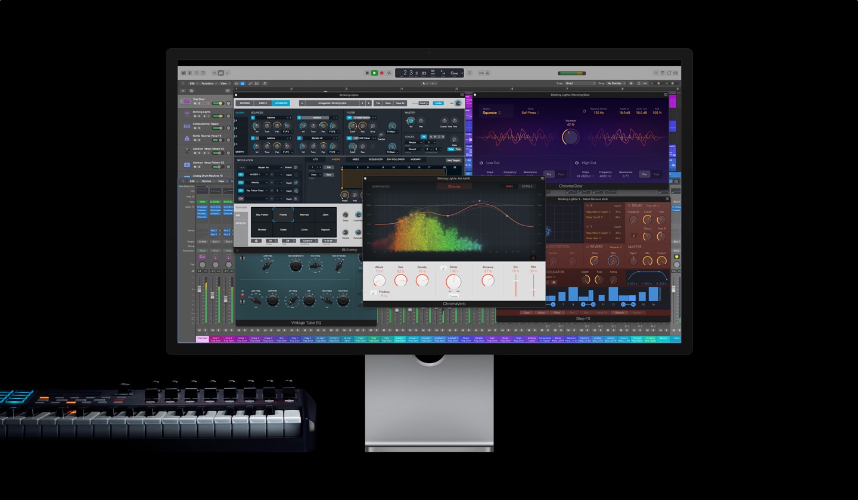The width and height of the screenshot is (858, 500).
Task: Open the MSEG modulation tab in Alchemy
Action: pyautogui.click(x=356, y=160)
